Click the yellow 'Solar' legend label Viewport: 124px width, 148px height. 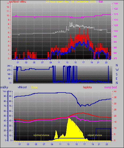click(35, 87)
